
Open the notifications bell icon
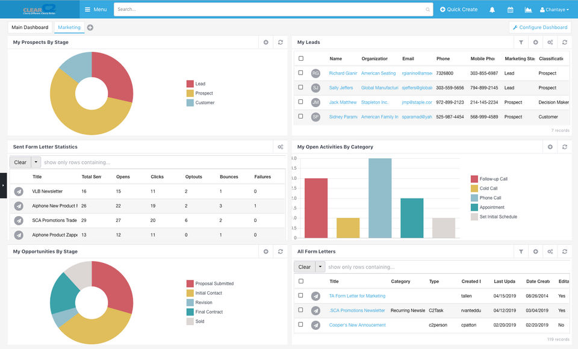[x=492, y=10]
